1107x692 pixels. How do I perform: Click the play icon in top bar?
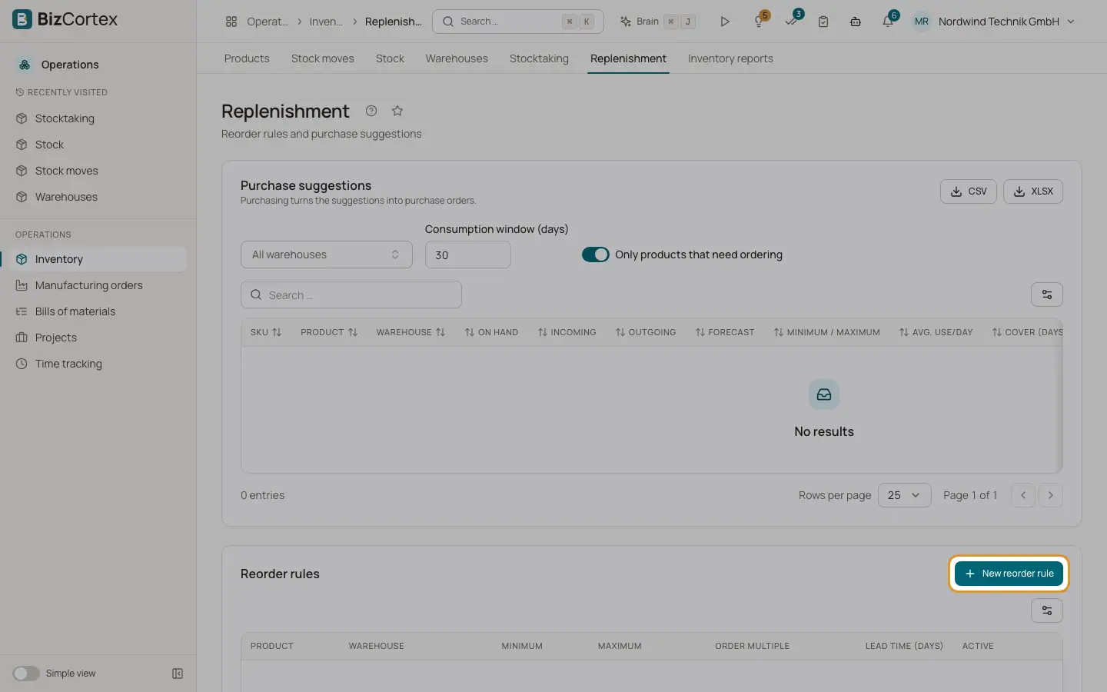pos(724,22)
